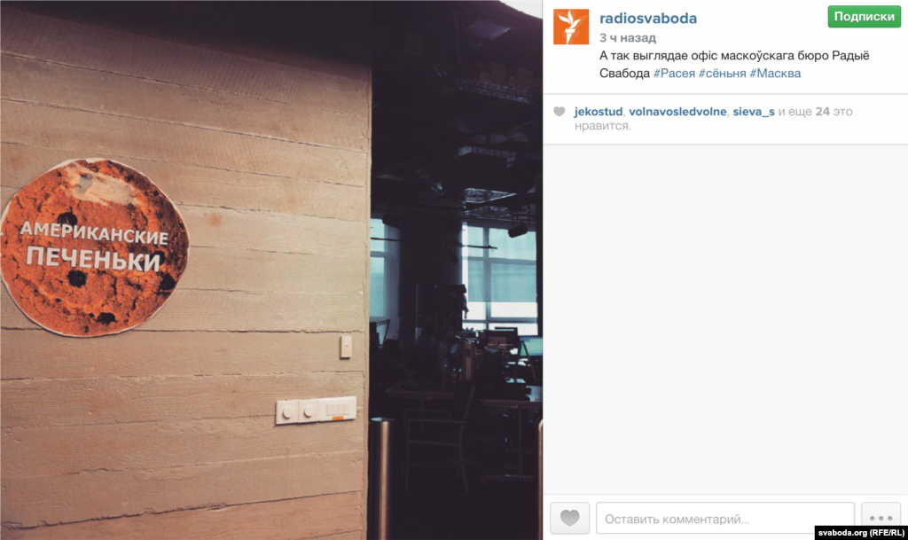Open the radiosvaboda profile avatar
The image size is (908, 540).
[571, 27]
